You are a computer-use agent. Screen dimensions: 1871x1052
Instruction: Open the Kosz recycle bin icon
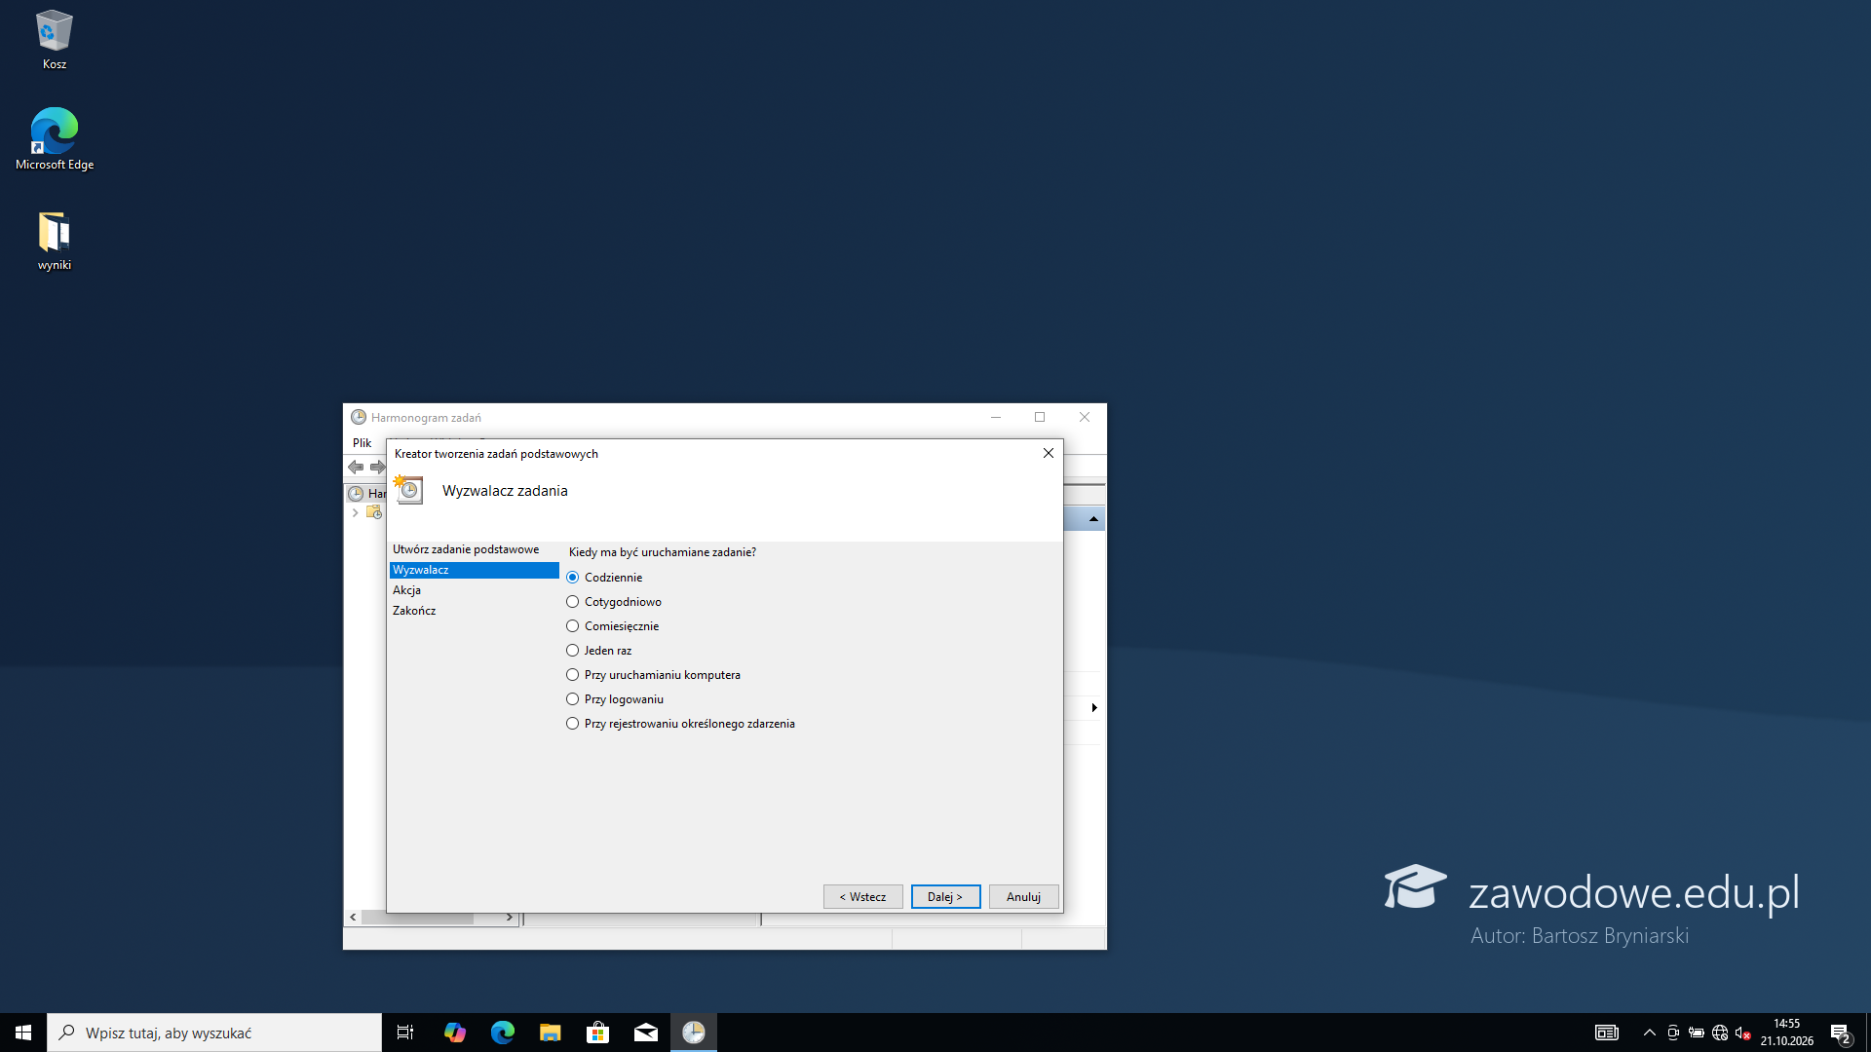pos(55,40)
